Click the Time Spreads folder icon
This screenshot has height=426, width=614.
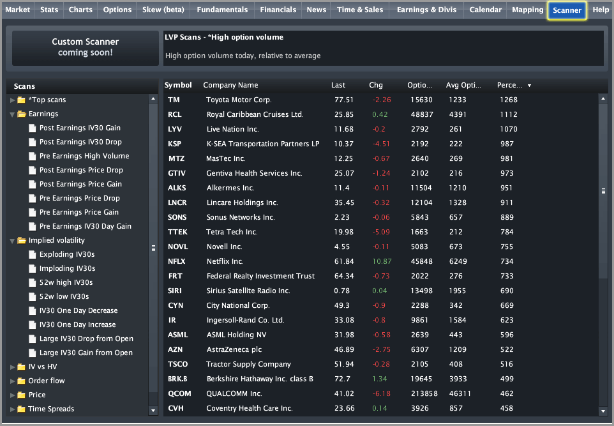22,409
